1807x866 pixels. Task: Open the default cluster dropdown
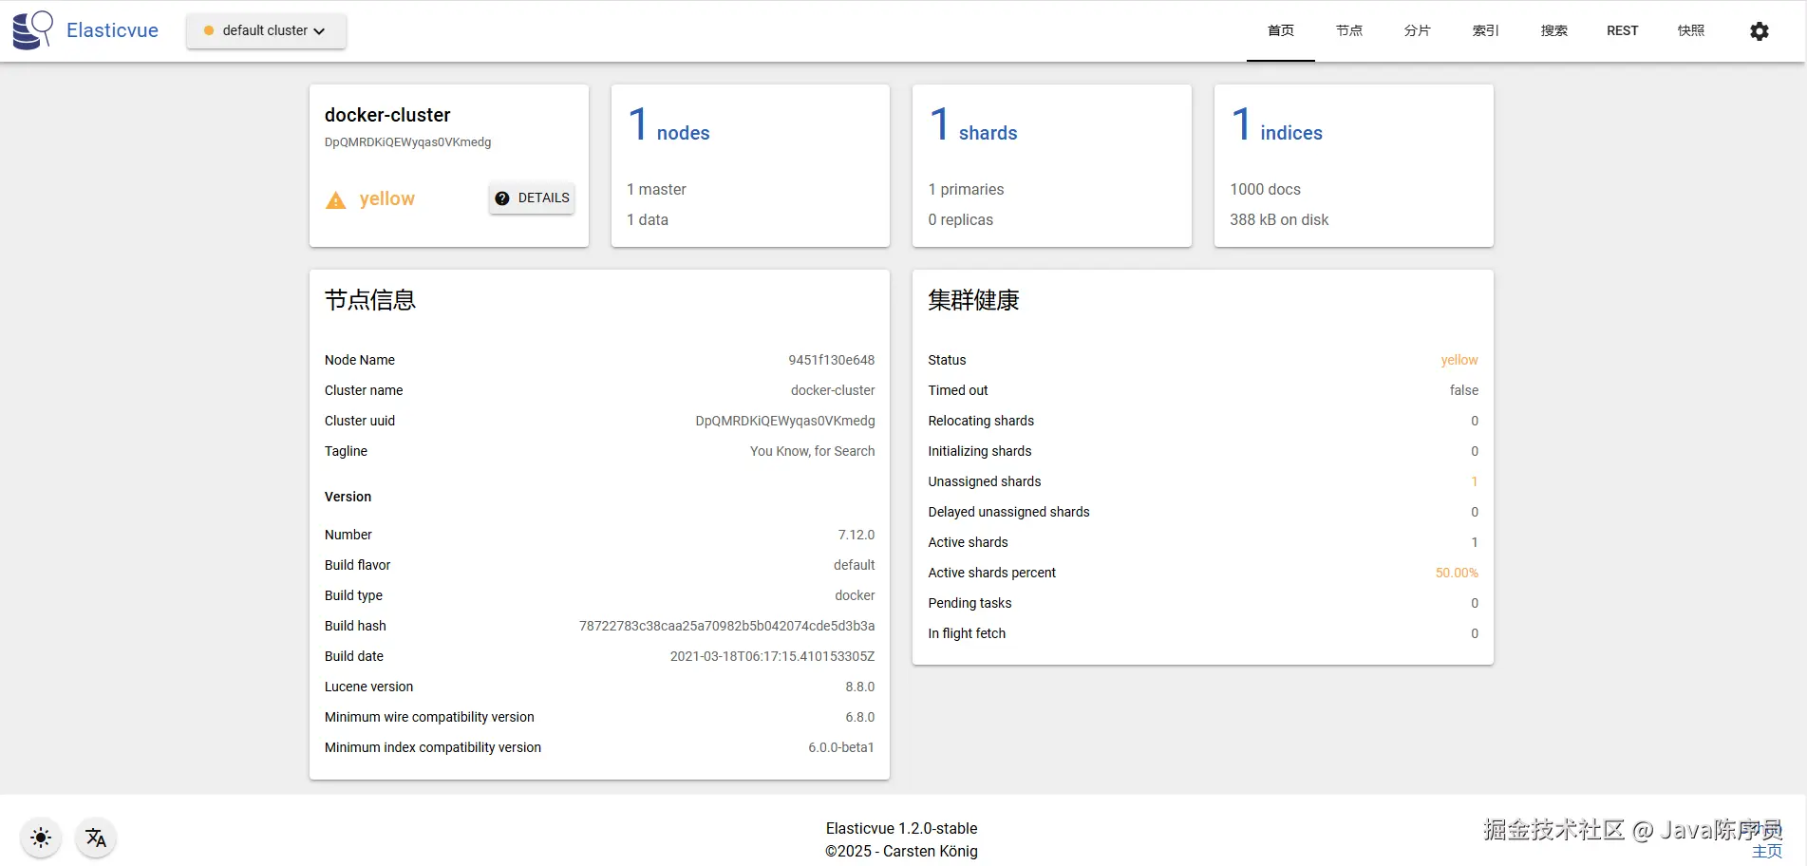pyautogui.click(x=266, y=30)
